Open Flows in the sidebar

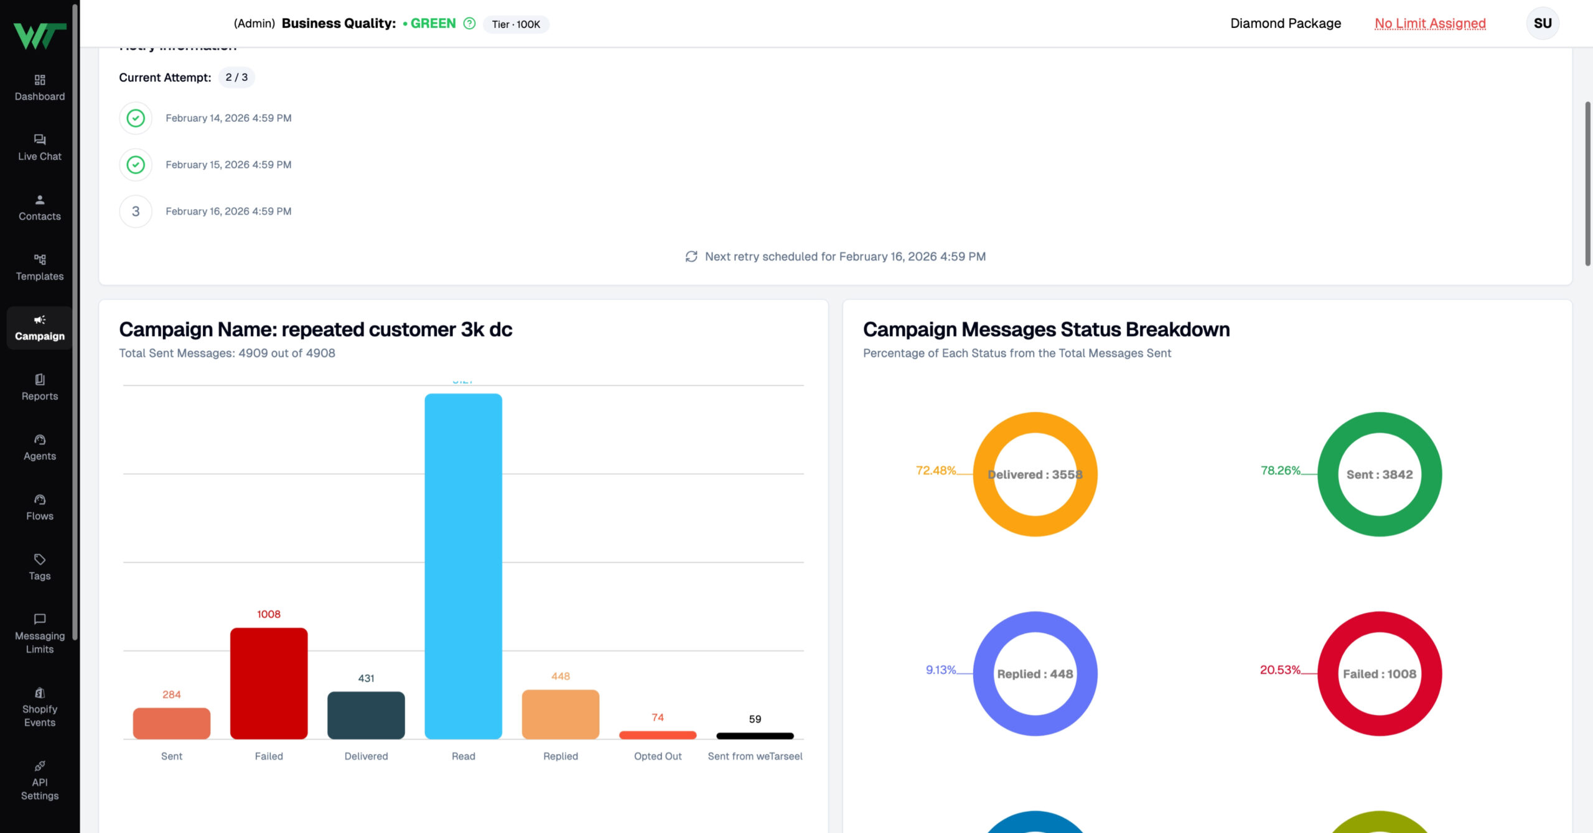pyautogui.click(x=40, y=507)
